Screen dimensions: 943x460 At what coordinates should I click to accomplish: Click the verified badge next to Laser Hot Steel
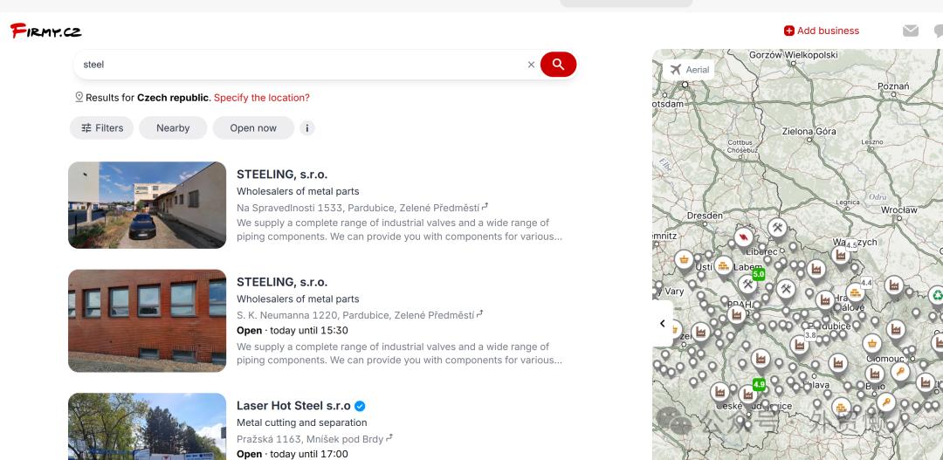tap(360, 406)
